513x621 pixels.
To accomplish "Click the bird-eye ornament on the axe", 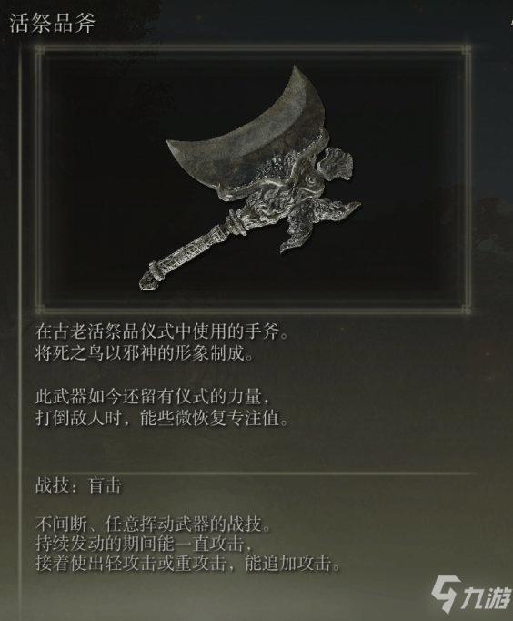I will [x=313, y=181].
